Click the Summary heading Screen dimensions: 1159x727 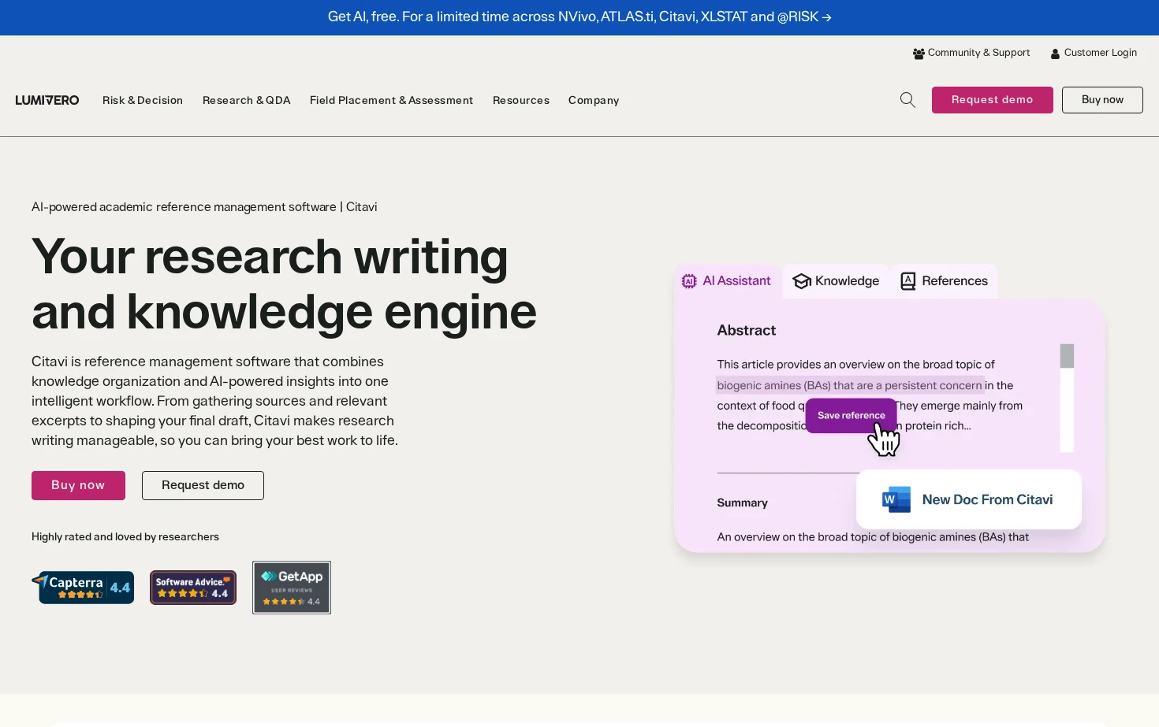click(x=742, y=503)
